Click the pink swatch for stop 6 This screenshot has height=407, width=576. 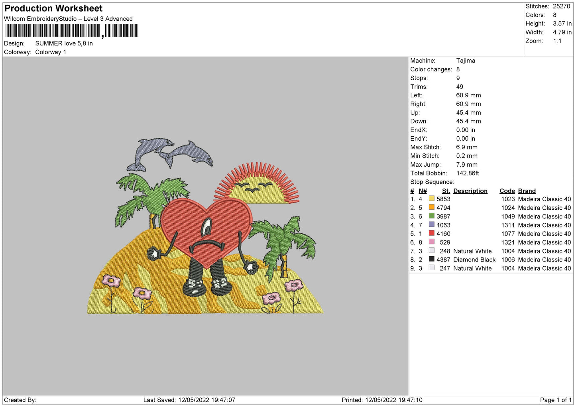pyautogui.click(x=431, y=242)
